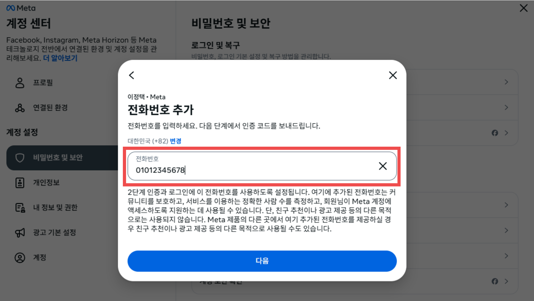
Task: Click the Facebook icon in the bottom row
Action: (x=495, y=281)
